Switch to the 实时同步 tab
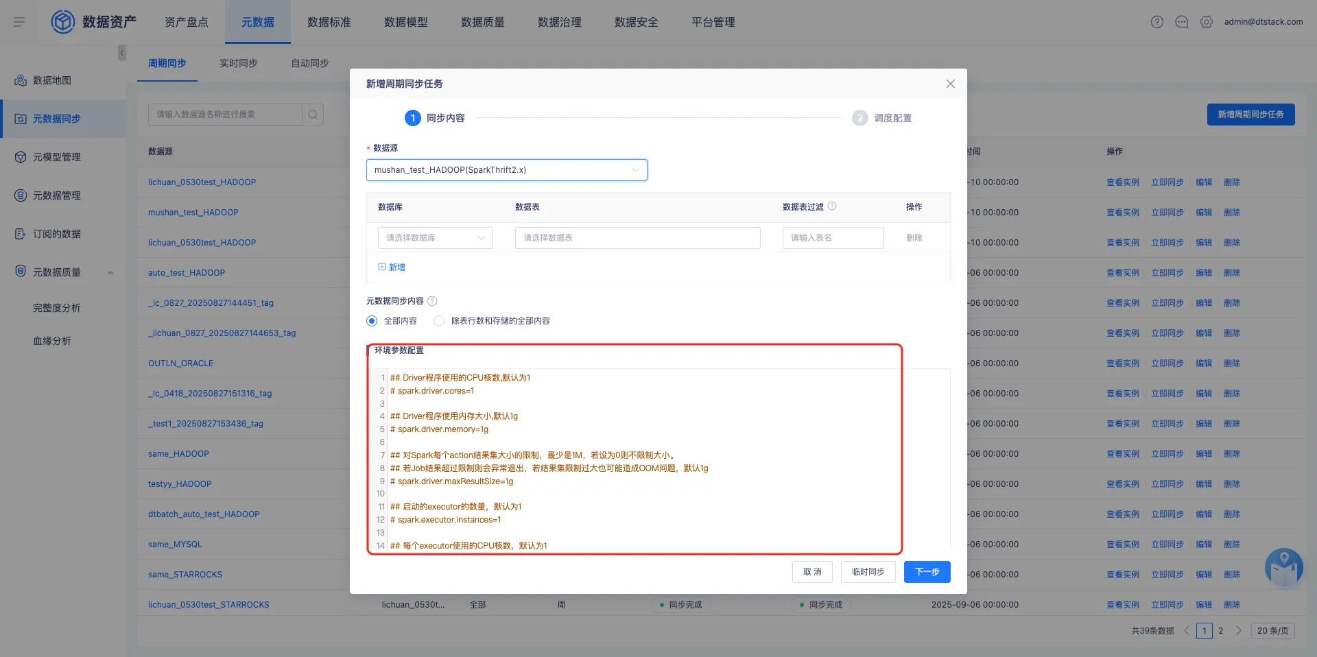 (238, 63)
